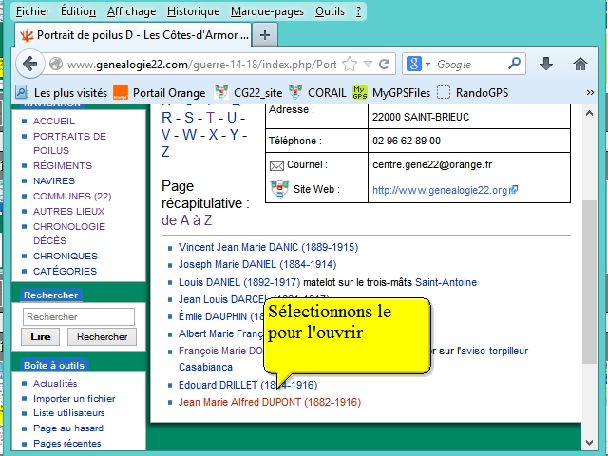Viewport: 608px width, 456px height.
Task: Click the RandoGPS bookmark icon
Action: click(x=444, y=93)
